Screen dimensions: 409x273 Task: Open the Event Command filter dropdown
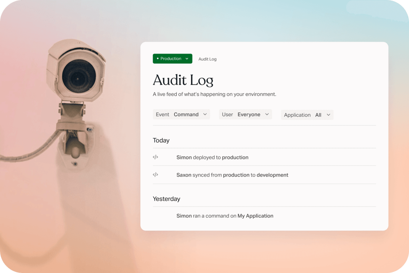coord(181,114)
